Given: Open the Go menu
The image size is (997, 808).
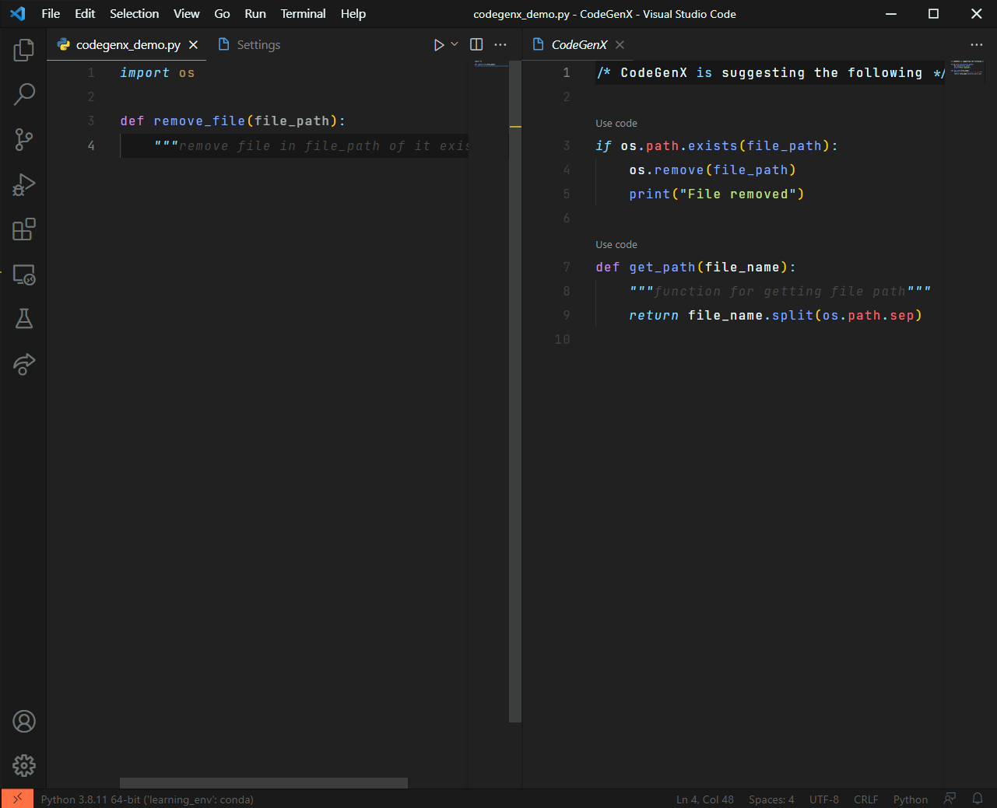Looking at the screenshot, I should [222, 14].
